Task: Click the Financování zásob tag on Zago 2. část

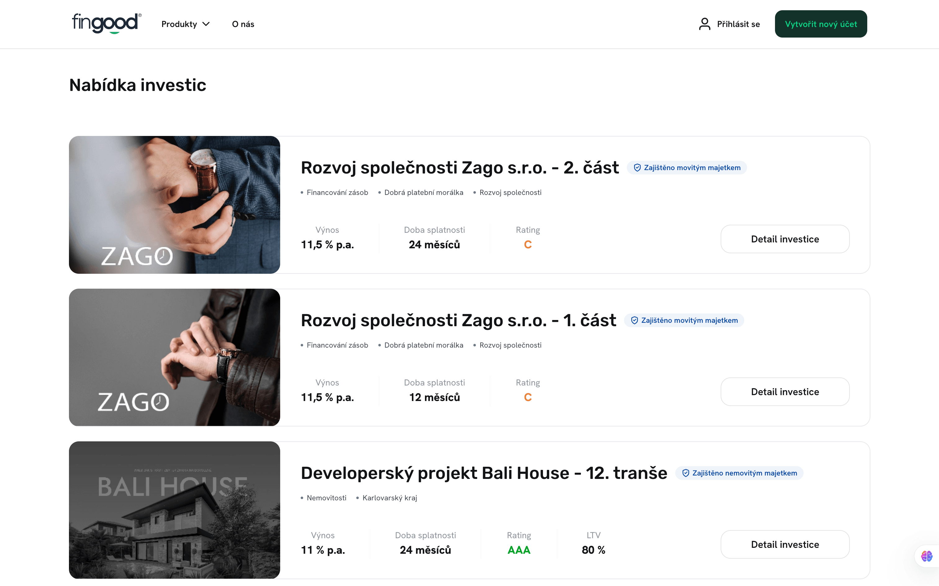Action: pos(337,192)
